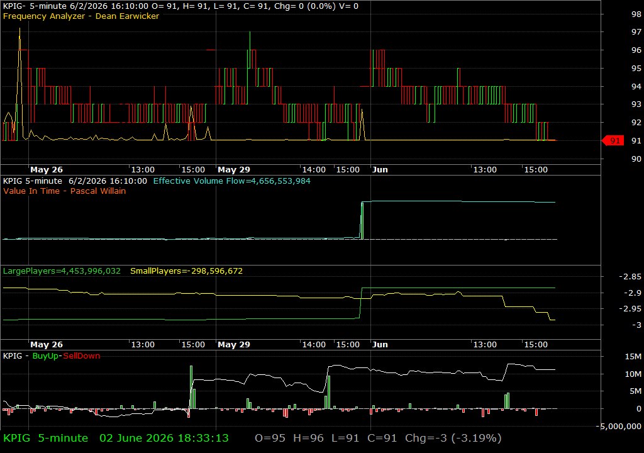Click the 90 price axis label
The height and width of the screenshot is (453, 644).
(636, 159)
